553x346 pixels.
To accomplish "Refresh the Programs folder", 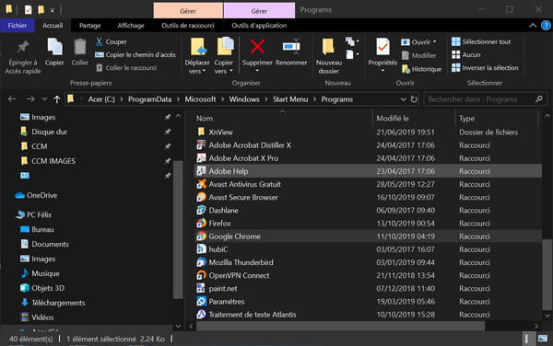I will click(x=414, y=99).
